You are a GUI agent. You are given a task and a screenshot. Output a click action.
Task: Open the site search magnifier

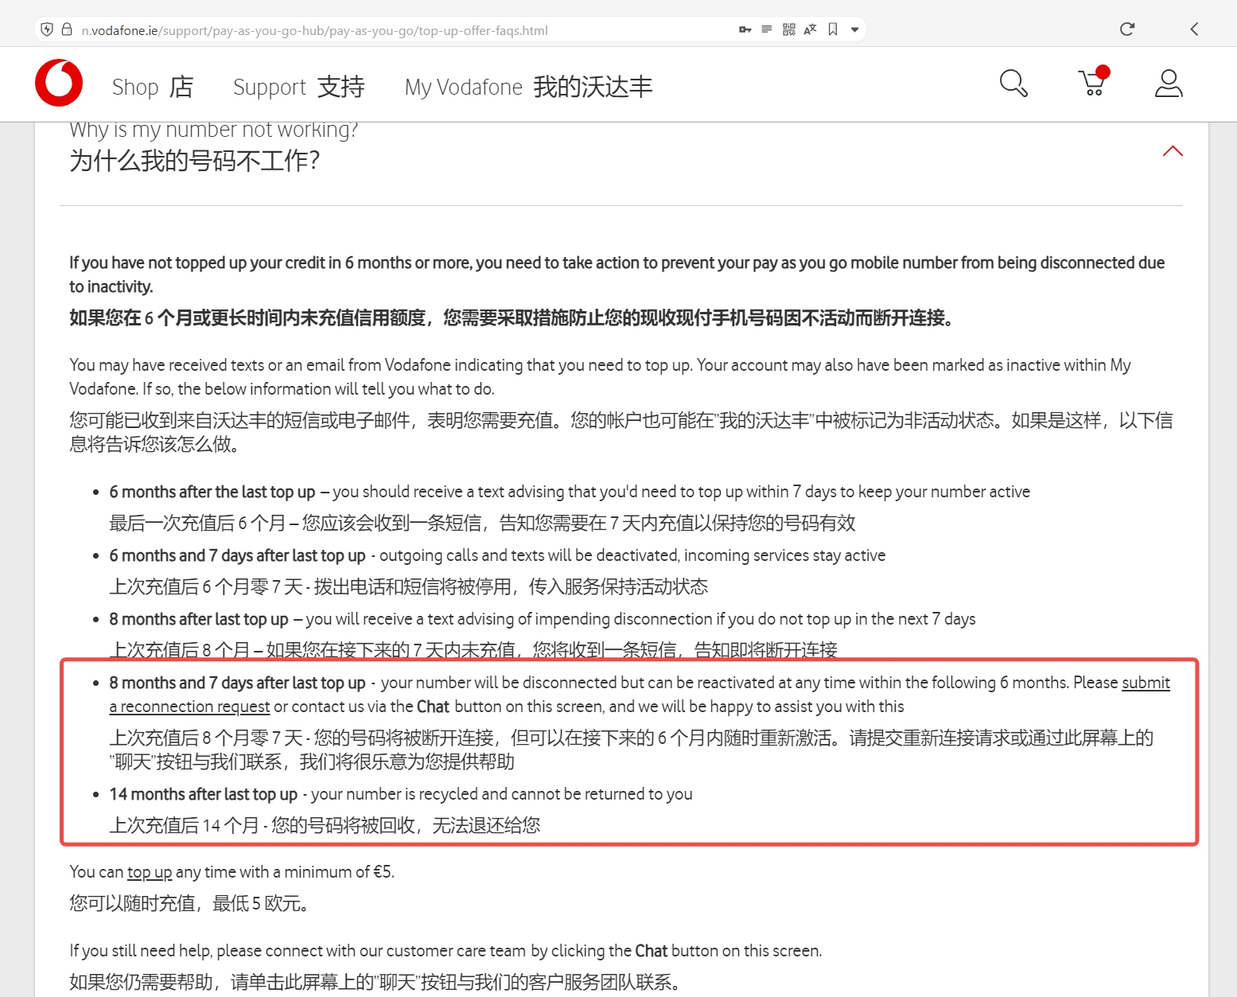[1013, 83]
